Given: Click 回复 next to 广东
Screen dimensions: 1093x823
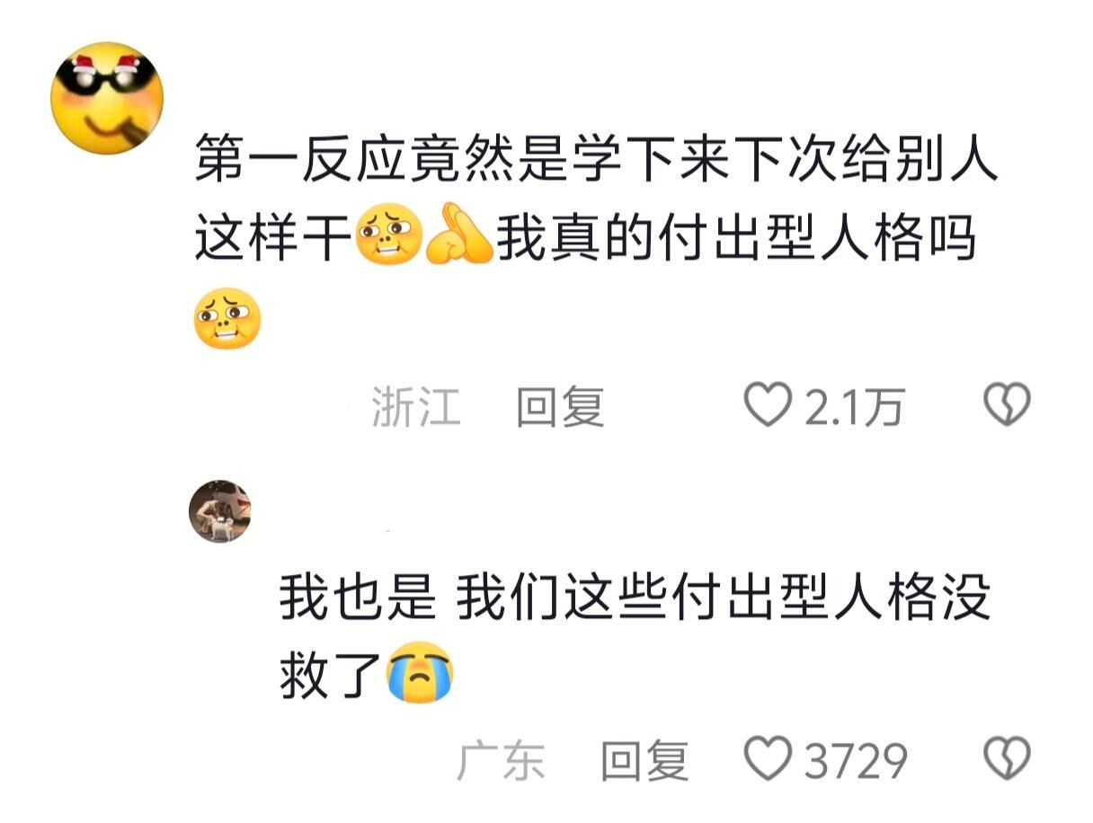Looking at the screenshot, I should tap(644, 761).
